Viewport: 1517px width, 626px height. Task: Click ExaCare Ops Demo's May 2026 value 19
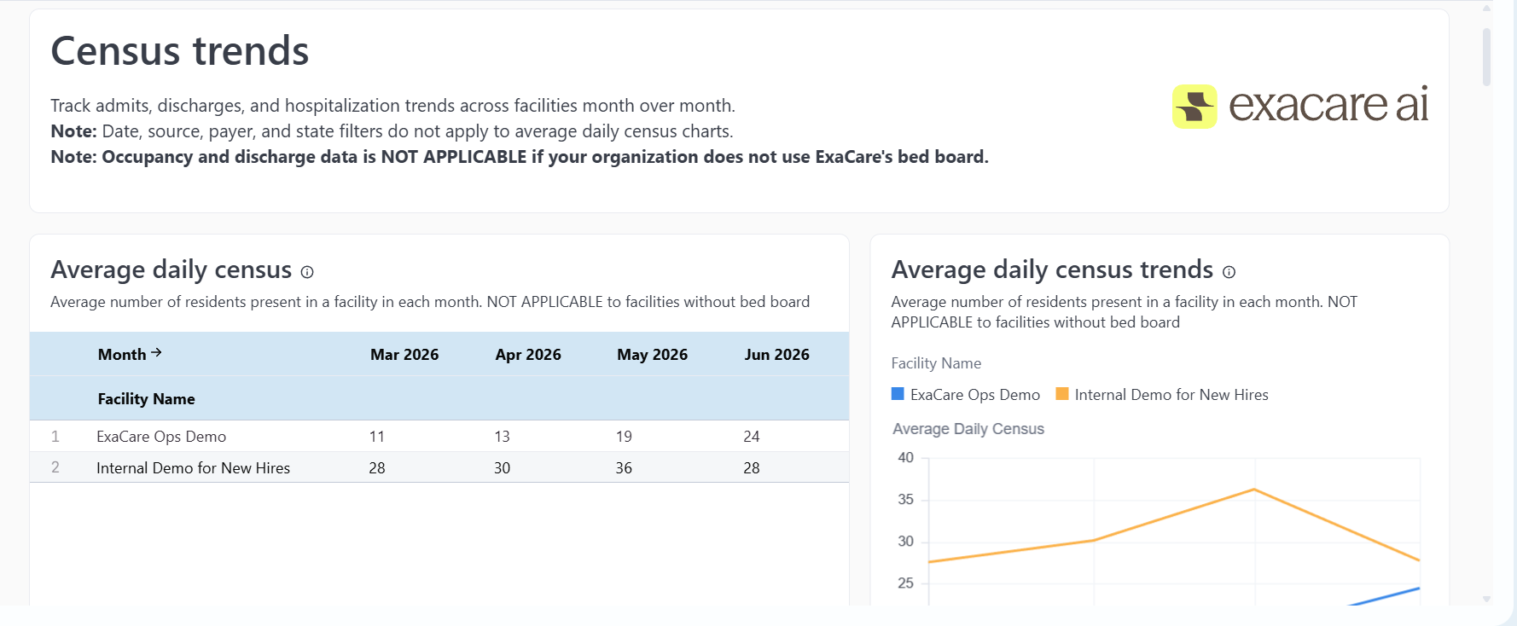click(x=624, y=437)
